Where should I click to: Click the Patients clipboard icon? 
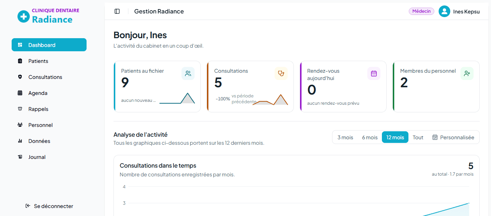(x=20, y=61)
